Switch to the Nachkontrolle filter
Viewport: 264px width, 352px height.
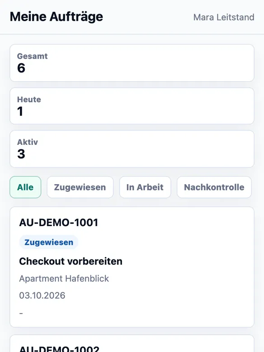coord(214,187)
